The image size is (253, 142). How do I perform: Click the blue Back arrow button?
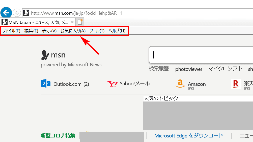(6, 13)
